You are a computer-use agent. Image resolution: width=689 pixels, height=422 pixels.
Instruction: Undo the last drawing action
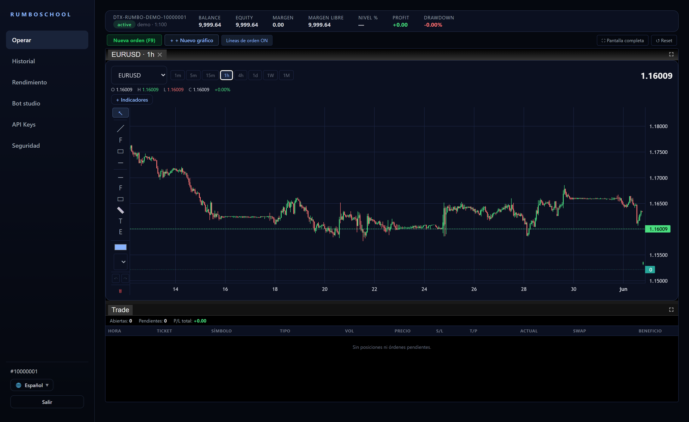pos(116,279)
